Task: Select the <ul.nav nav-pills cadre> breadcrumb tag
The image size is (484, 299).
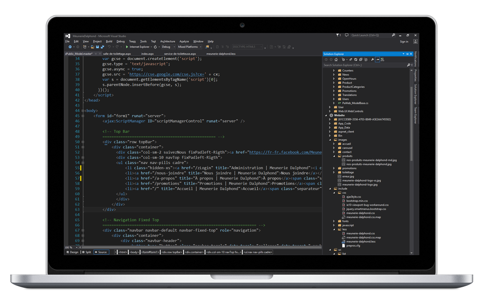Action: 258,252
